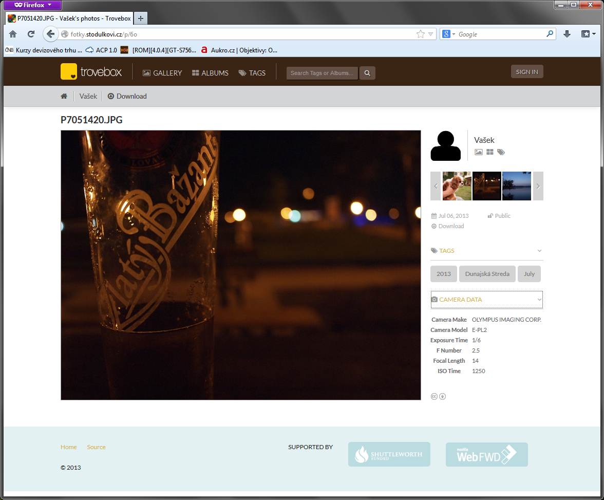Open the Google search engine selector dropdown
This screenshot has height=500, width=604.
[x=449, y=34]
